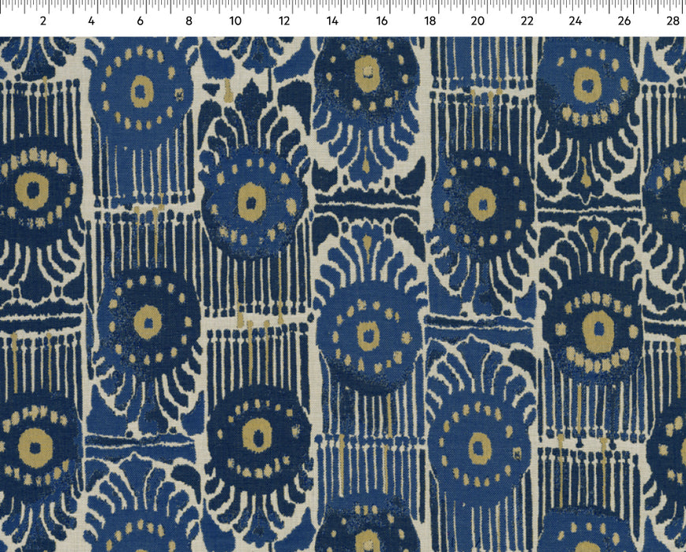Click the ruler number 12

(x=284, y=21)
